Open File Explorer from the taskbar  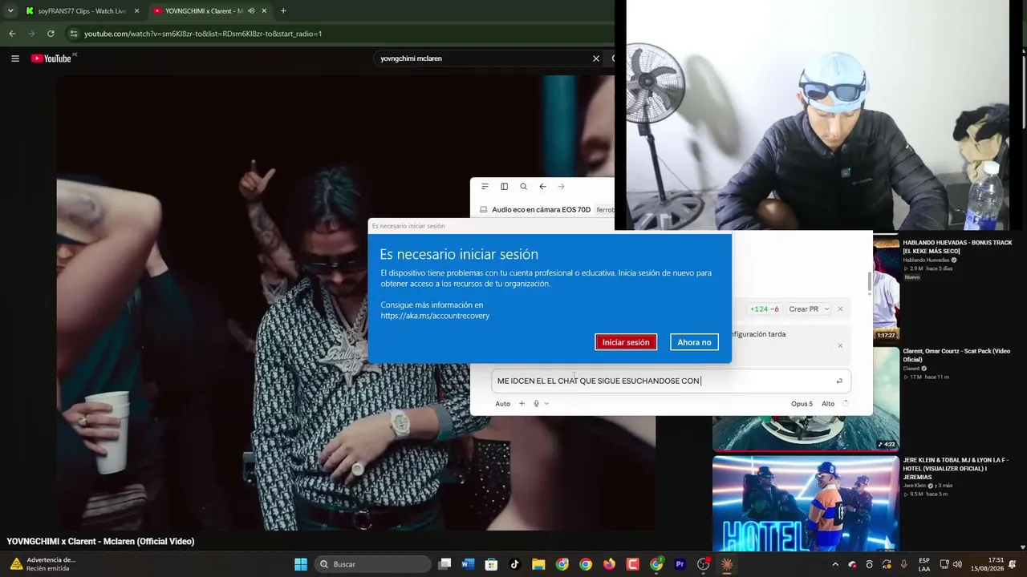(538, 564)
